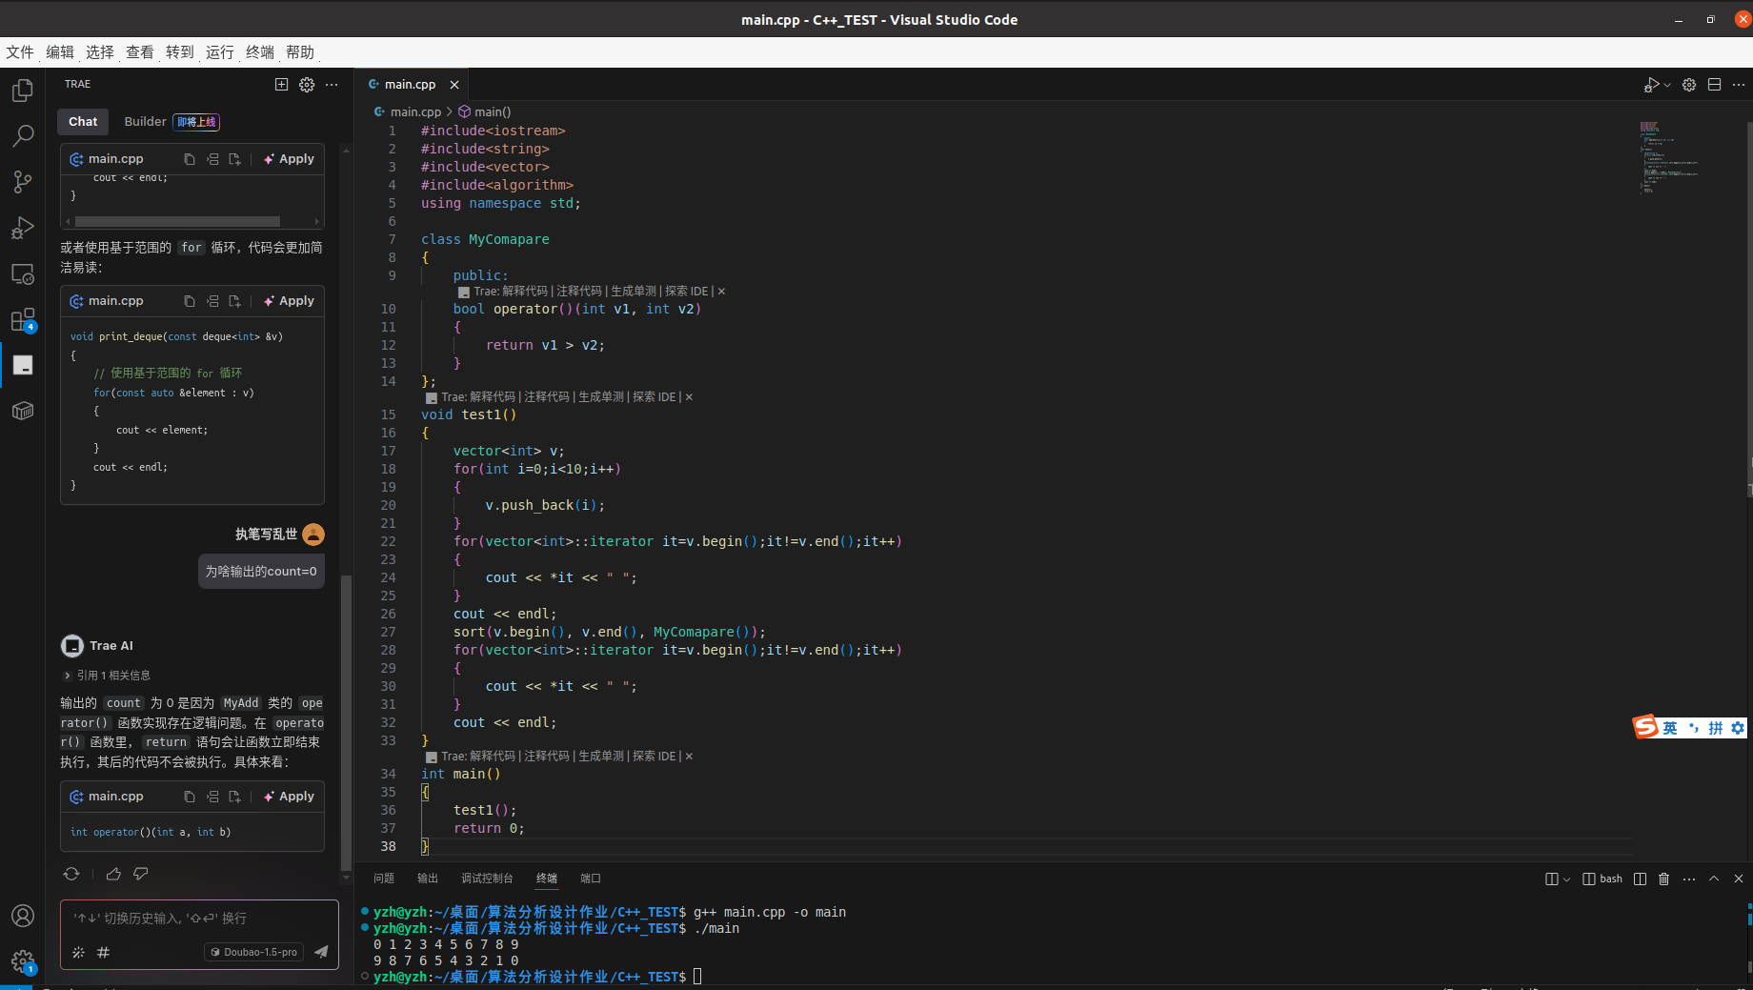Open the Source Control view
This screenshot has height=990, width=1753.
pyautogui.click(x=23, y=182)
